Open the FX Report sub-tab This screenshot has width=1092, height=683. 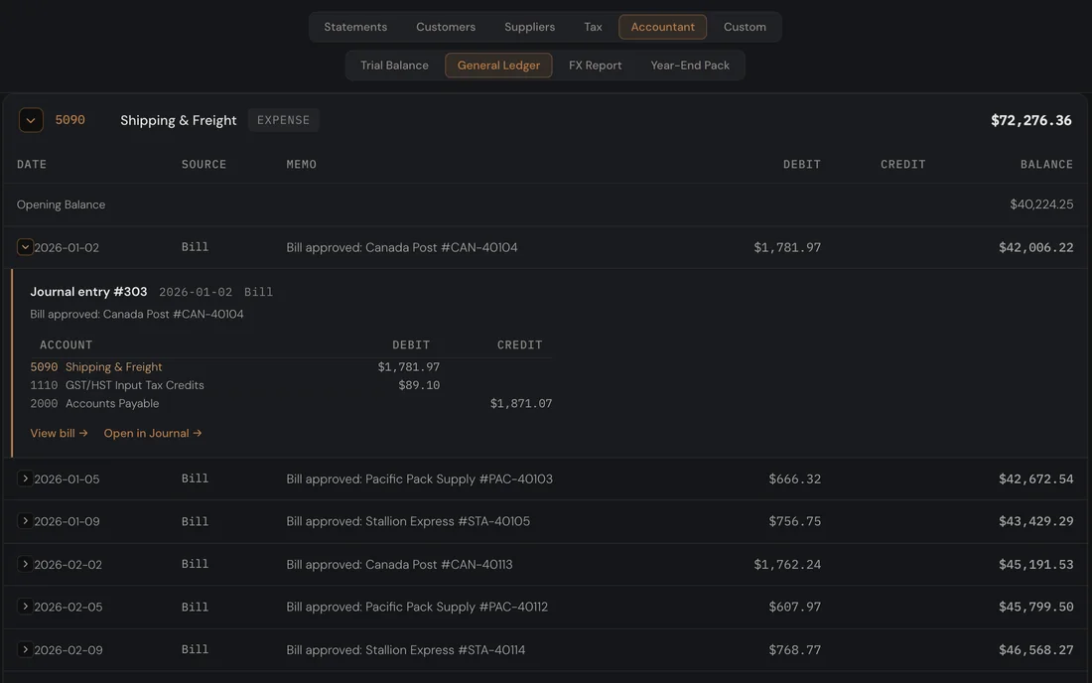pos(595,65)
